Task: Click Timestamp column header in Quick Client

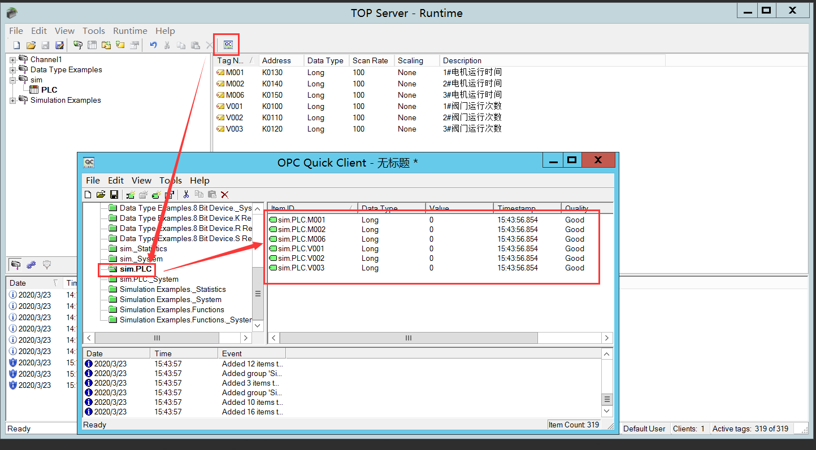Action: click(516, 208)
